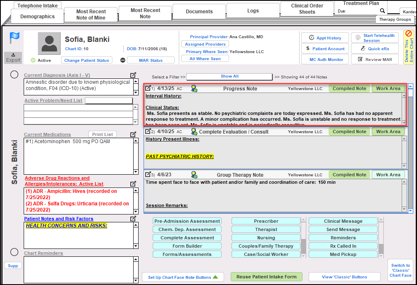Image resolution: width=417 pixels, height=285 pixels.
Task: Click the Delete This Entire Chart icon
Action: point(409,34)
